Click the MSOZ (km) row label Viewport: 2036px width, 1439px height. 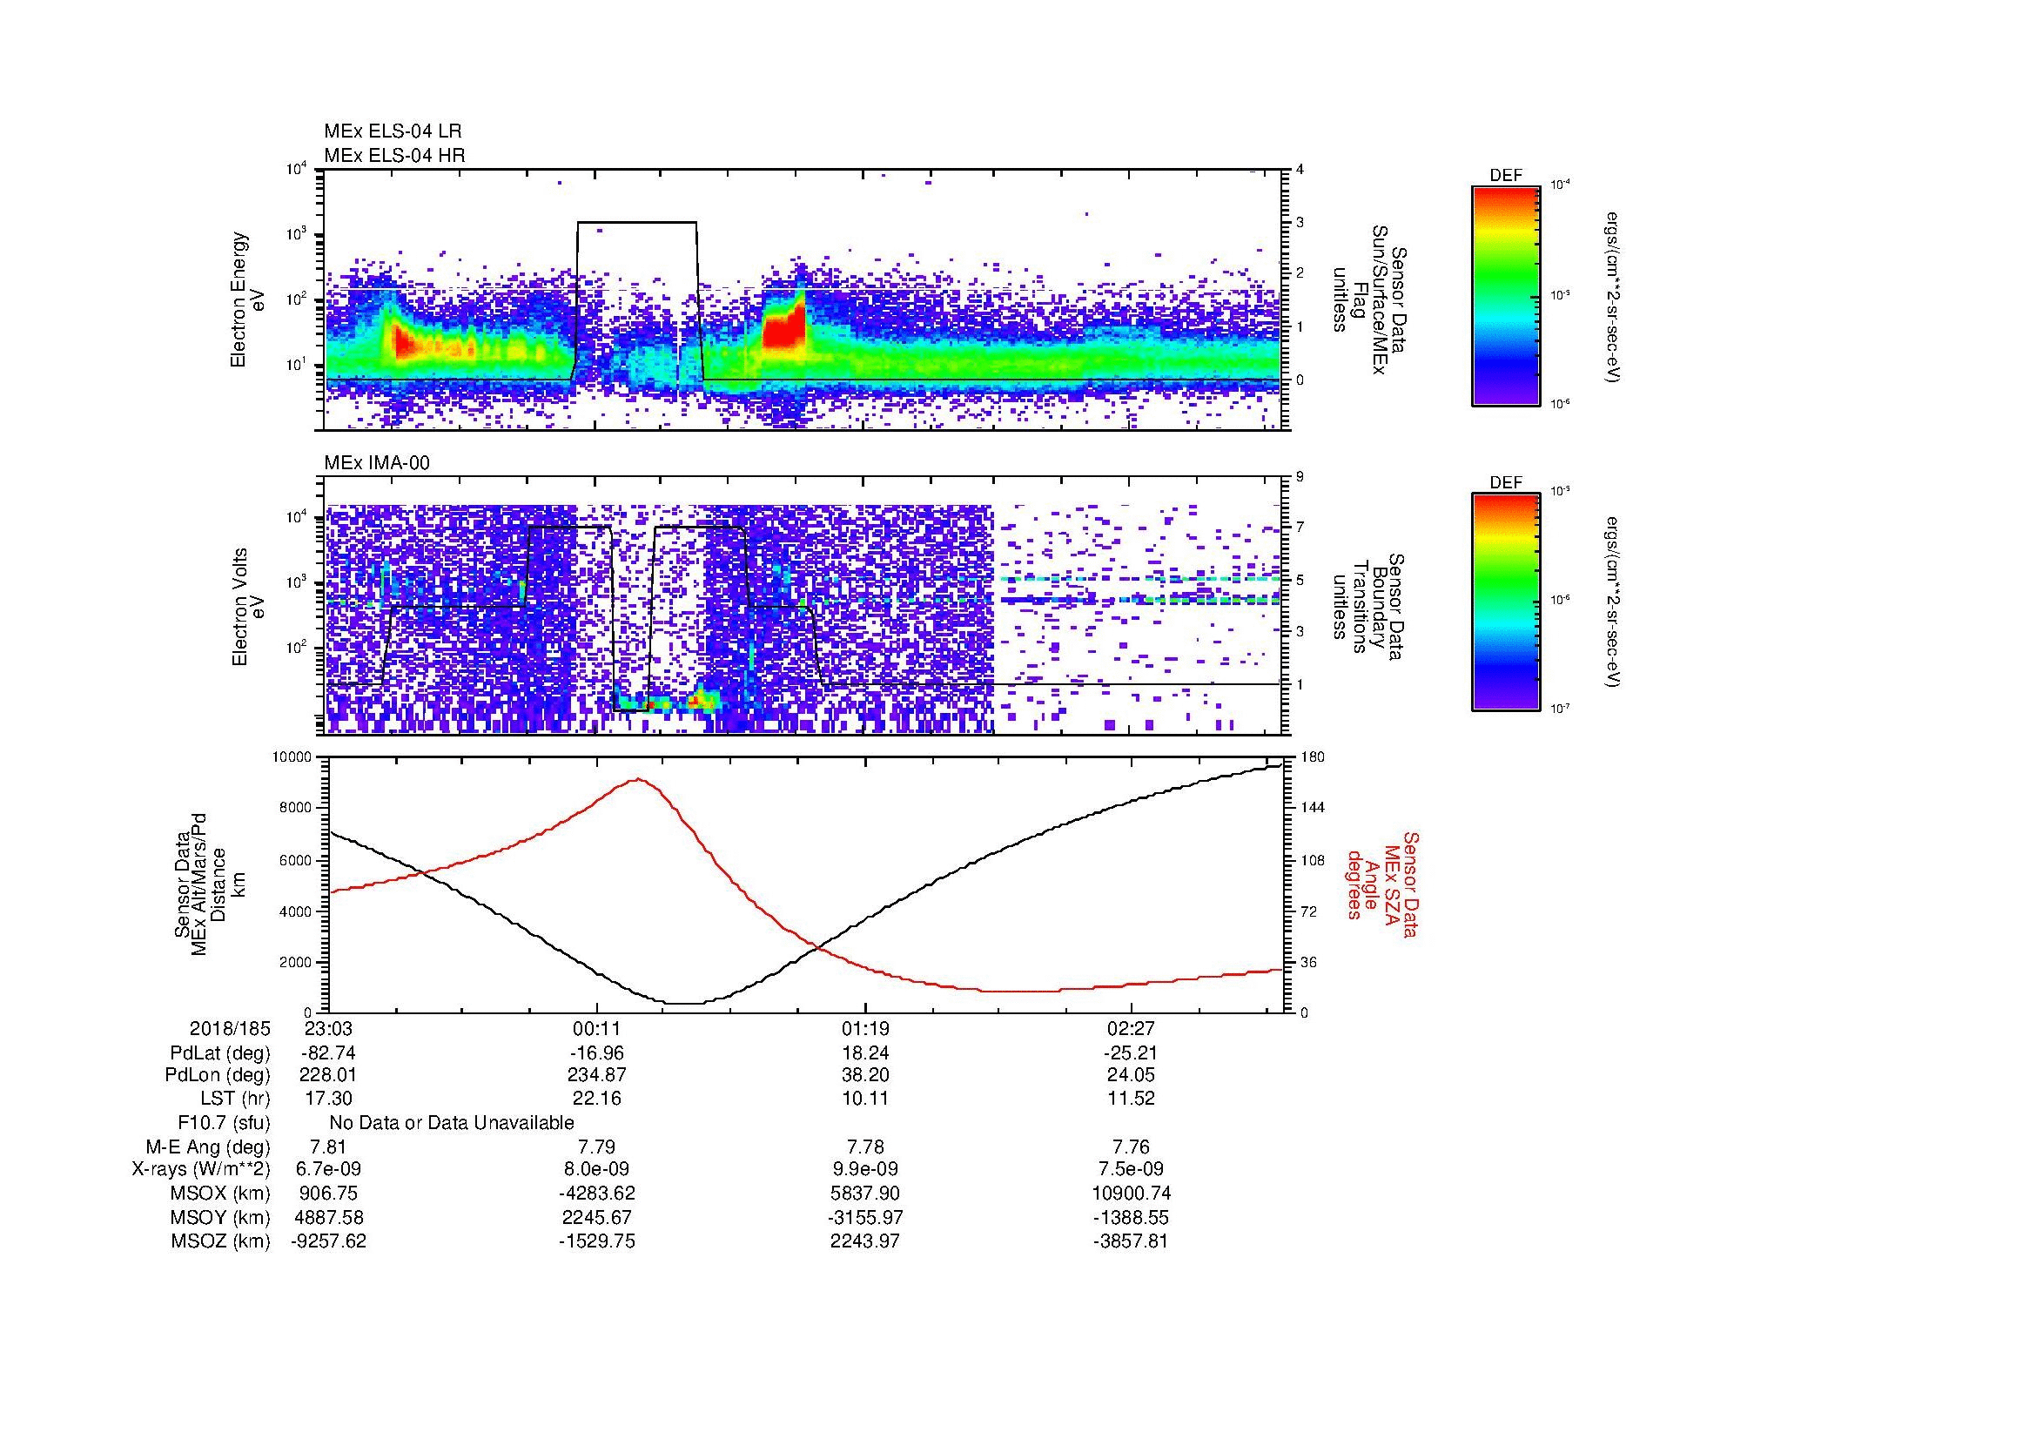[x=221, y=1241]
